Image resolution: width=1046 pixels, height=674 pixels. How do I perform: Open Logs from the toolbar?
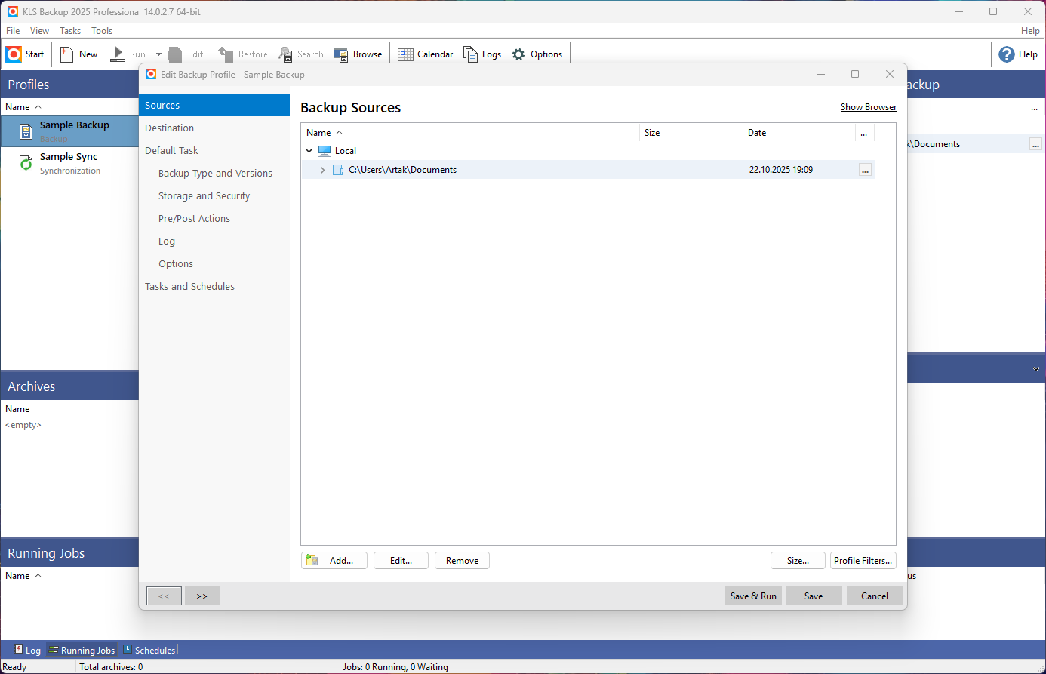click(x=470, y=54)
